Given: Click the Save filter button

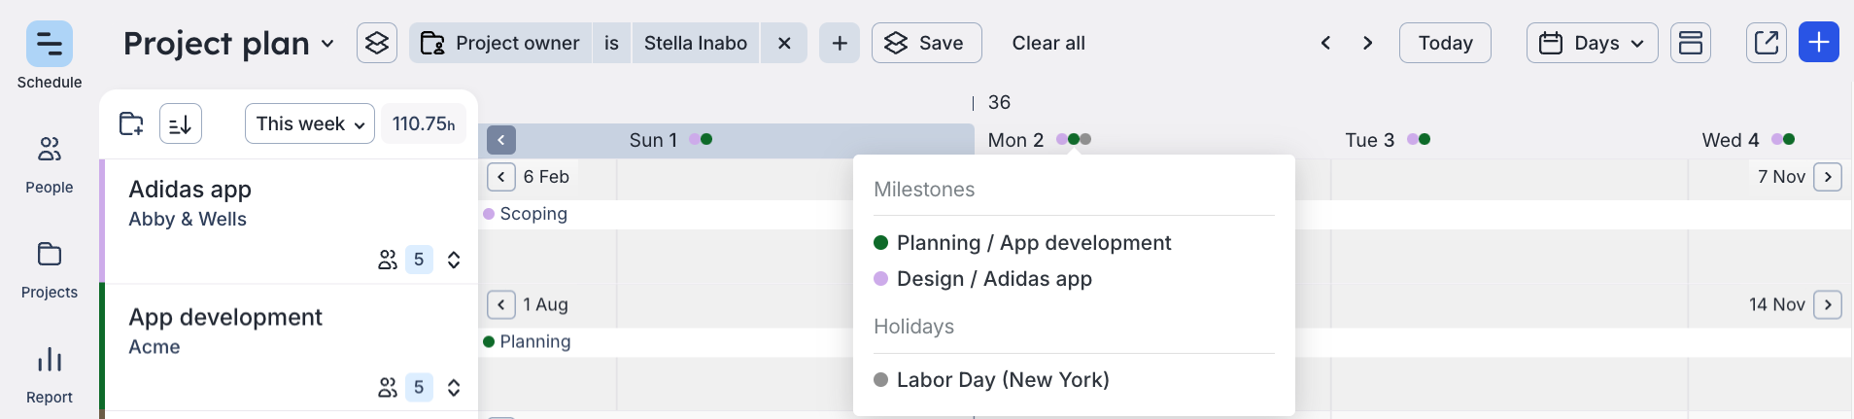Looking at the screenshot, I should pyautogui.click(x=927, y=43).
